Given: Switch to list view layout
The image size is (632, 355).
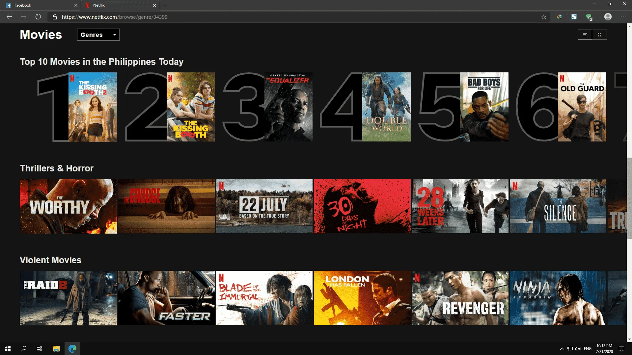Looking at the screenshot, I should point(585,35).
